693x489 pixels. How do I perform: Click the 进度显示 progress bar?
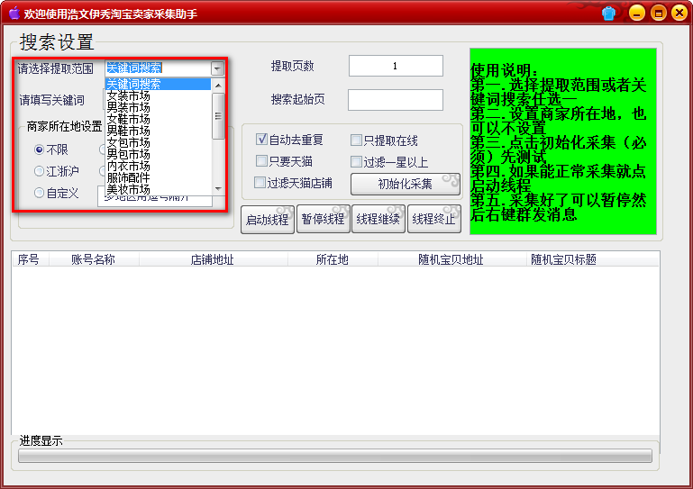(x=335, y=456)
